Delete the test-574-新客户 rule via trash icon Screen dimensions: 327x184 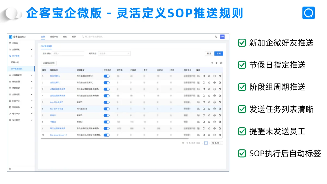[220, 102]
